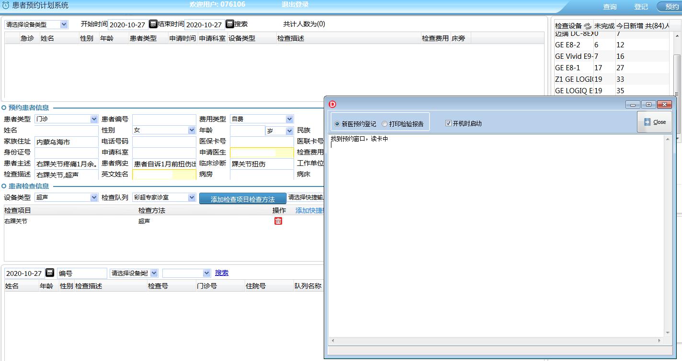Click the alarm clock icon beside 患者预约计划系统
Image resolution: width=682 pixels, height=361 pixels.
coord(6,5)
